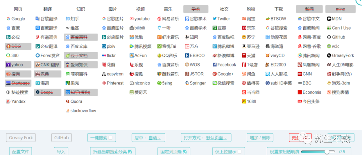This screenshot has width=362, height=155.
Task: Click the EBSCO icon
Action: [x=187, y=56]
